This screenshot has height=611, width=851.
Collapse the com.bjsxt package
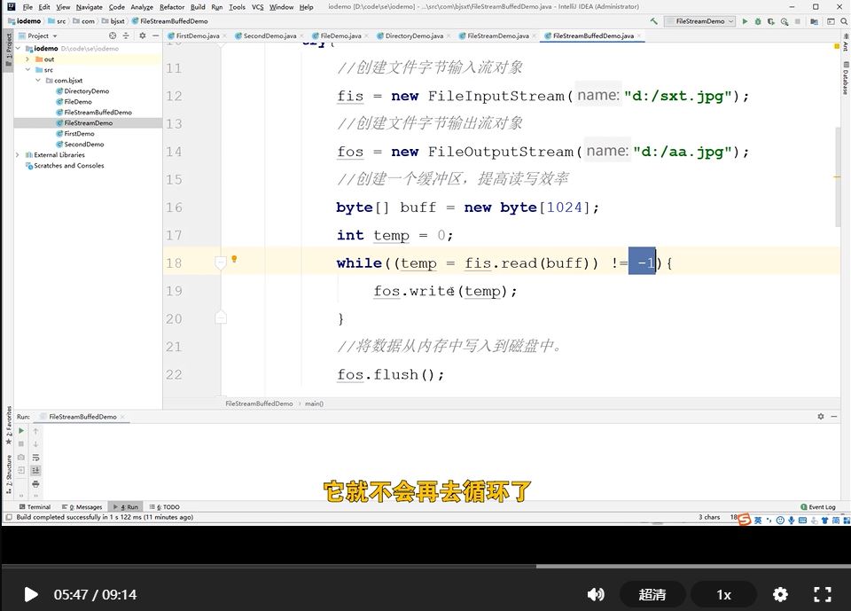38,81
